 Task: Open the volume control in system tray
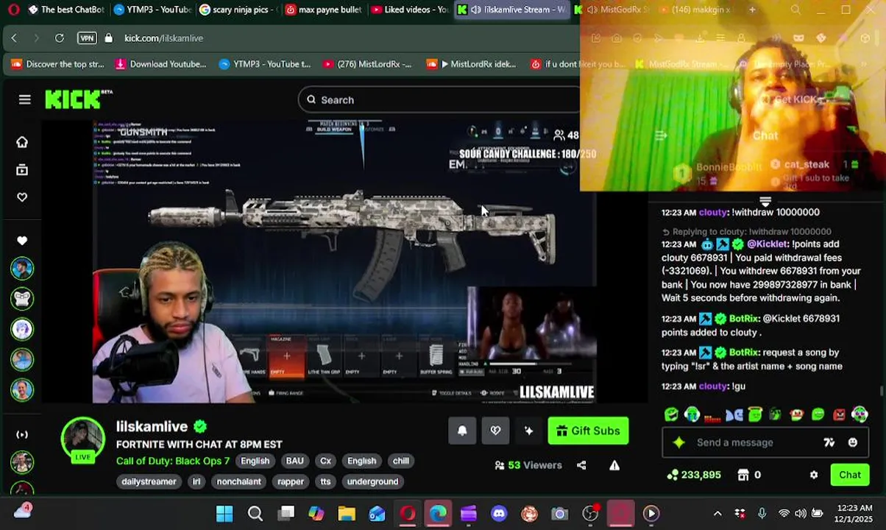(x=800, y=514)
